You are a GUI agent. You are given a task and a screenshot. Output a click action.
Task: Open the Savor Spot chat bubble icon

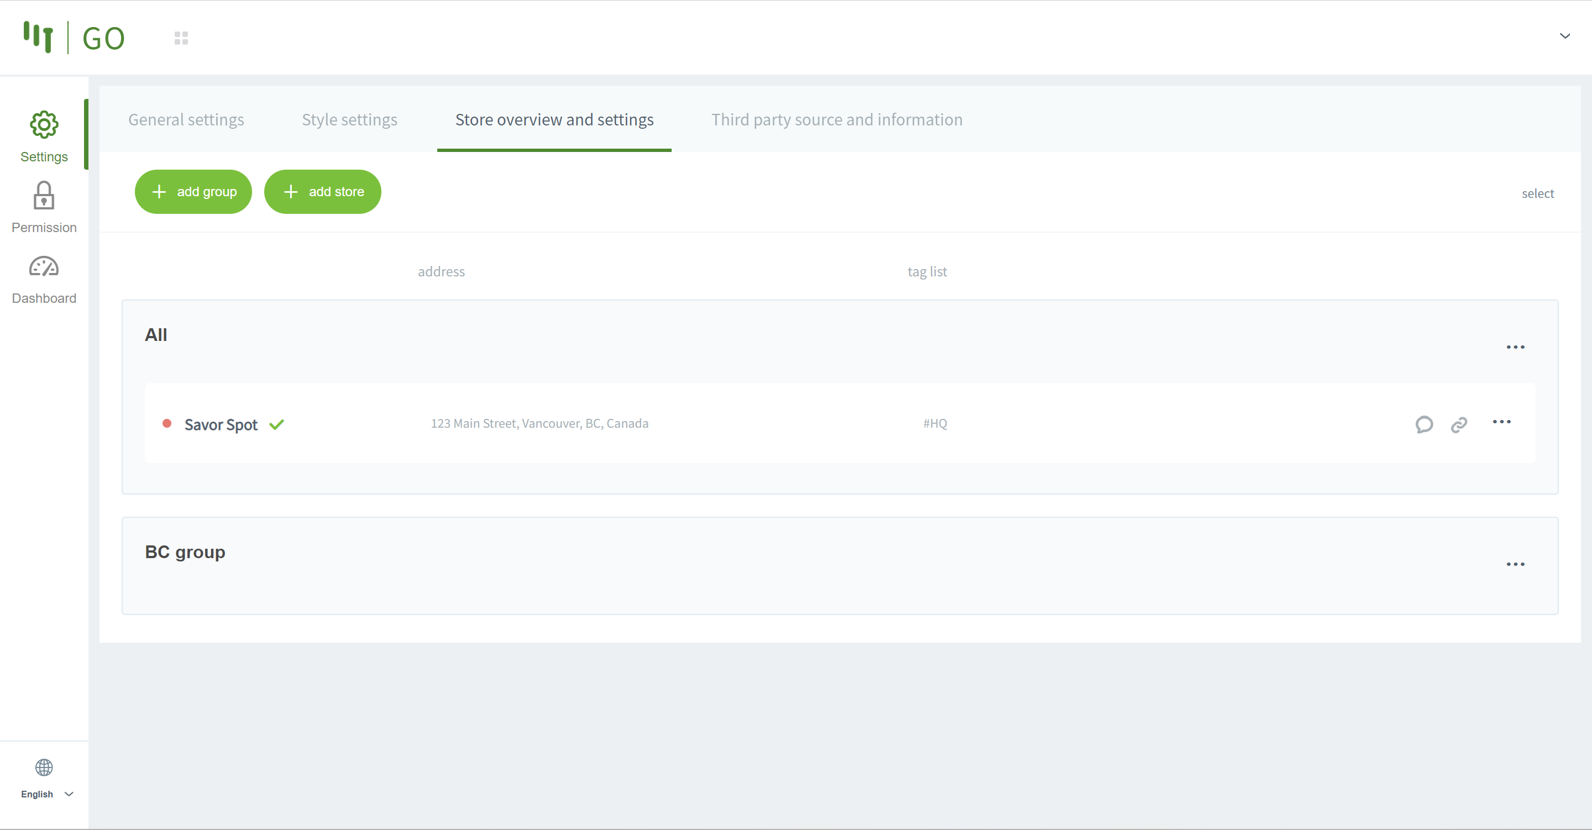coord(1424,424)
